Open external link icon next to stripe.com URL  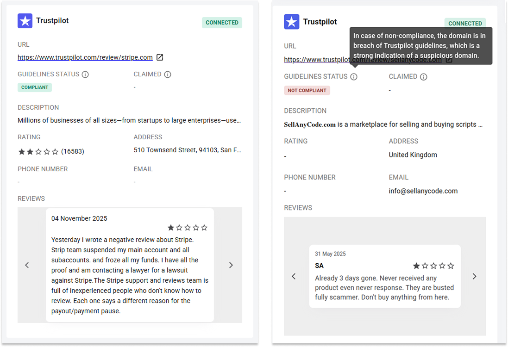pyautogui.click(x=160, y=57)
